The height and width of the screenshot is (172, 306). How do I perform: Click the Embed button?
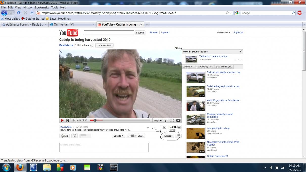point(168,136)
